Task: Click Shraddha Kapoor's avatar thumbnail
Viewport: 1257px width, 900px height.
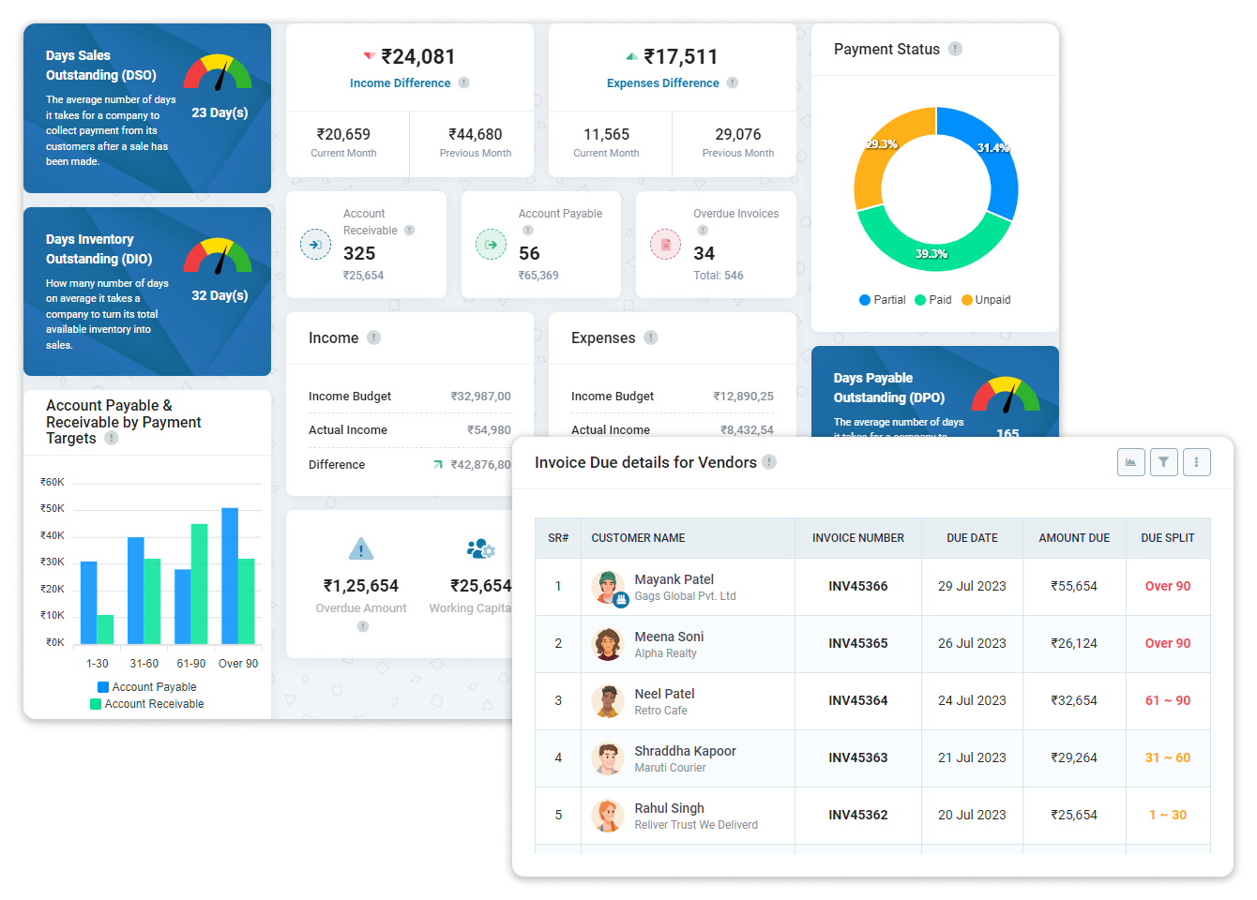Action: [607, 758]
